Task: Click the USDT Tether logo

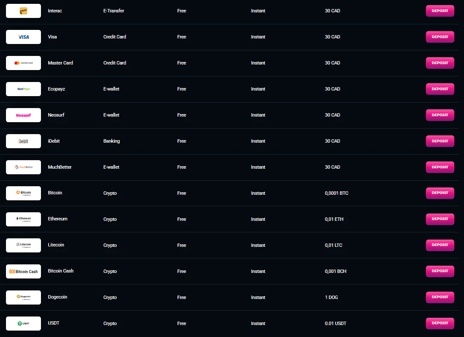Action: click(23, 323)
